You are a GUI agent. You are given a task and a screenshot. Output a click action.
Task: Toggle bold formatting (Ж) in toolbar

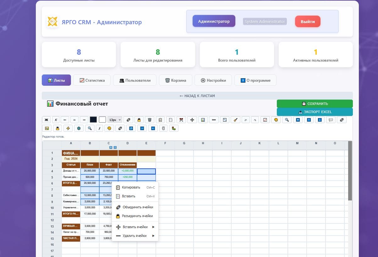(47, 120)
